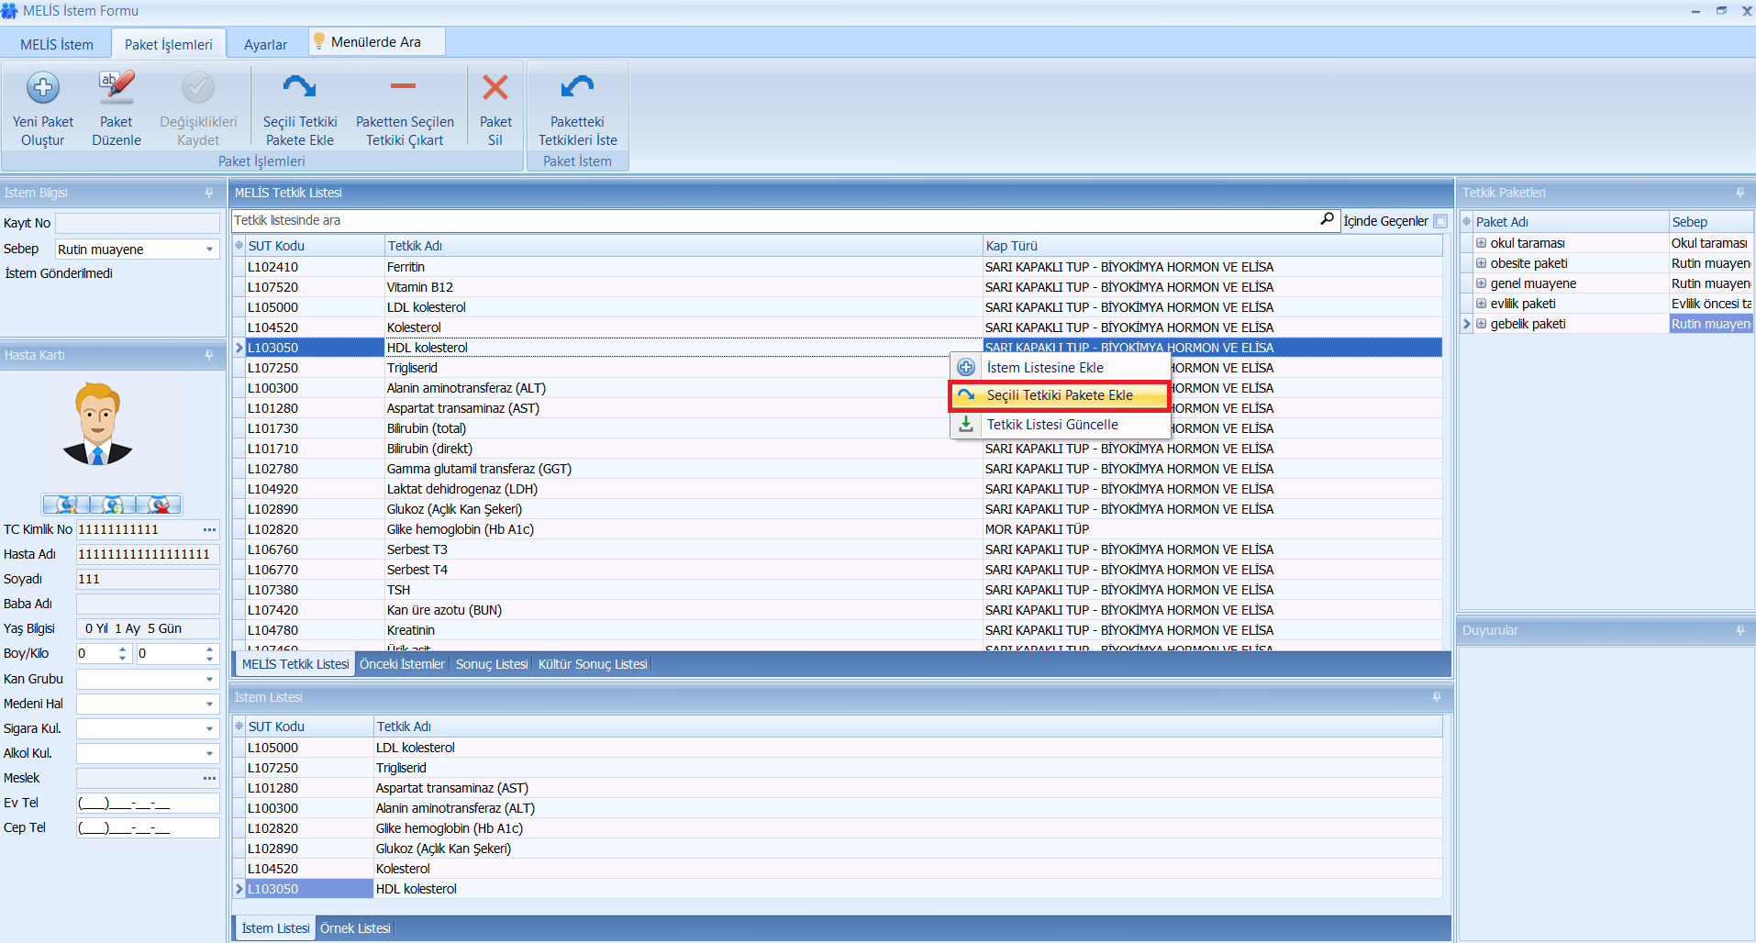Select the TSH test row
The image size is (1756, 943).
(x=837, y=590)
